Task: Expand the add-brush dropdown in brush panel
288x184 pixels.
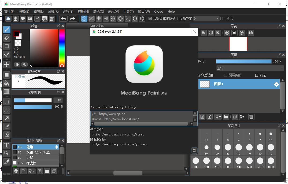Action: pyautogui.click(x=34, y=171)
